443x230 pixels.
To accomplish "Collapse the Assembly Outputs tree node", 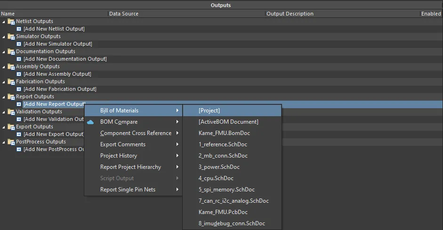I will pos(4,67).
